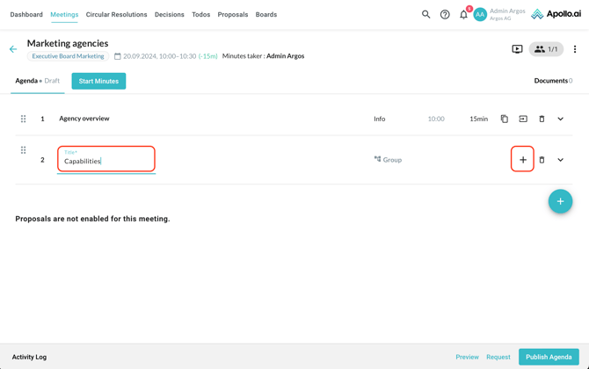
Task: Click the search magnifier icon
Action: pyautogui.click(x=426, y=14)
